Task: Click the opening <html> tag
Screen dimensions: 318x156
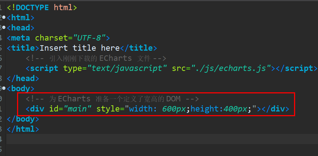Action: pos(20,18)
